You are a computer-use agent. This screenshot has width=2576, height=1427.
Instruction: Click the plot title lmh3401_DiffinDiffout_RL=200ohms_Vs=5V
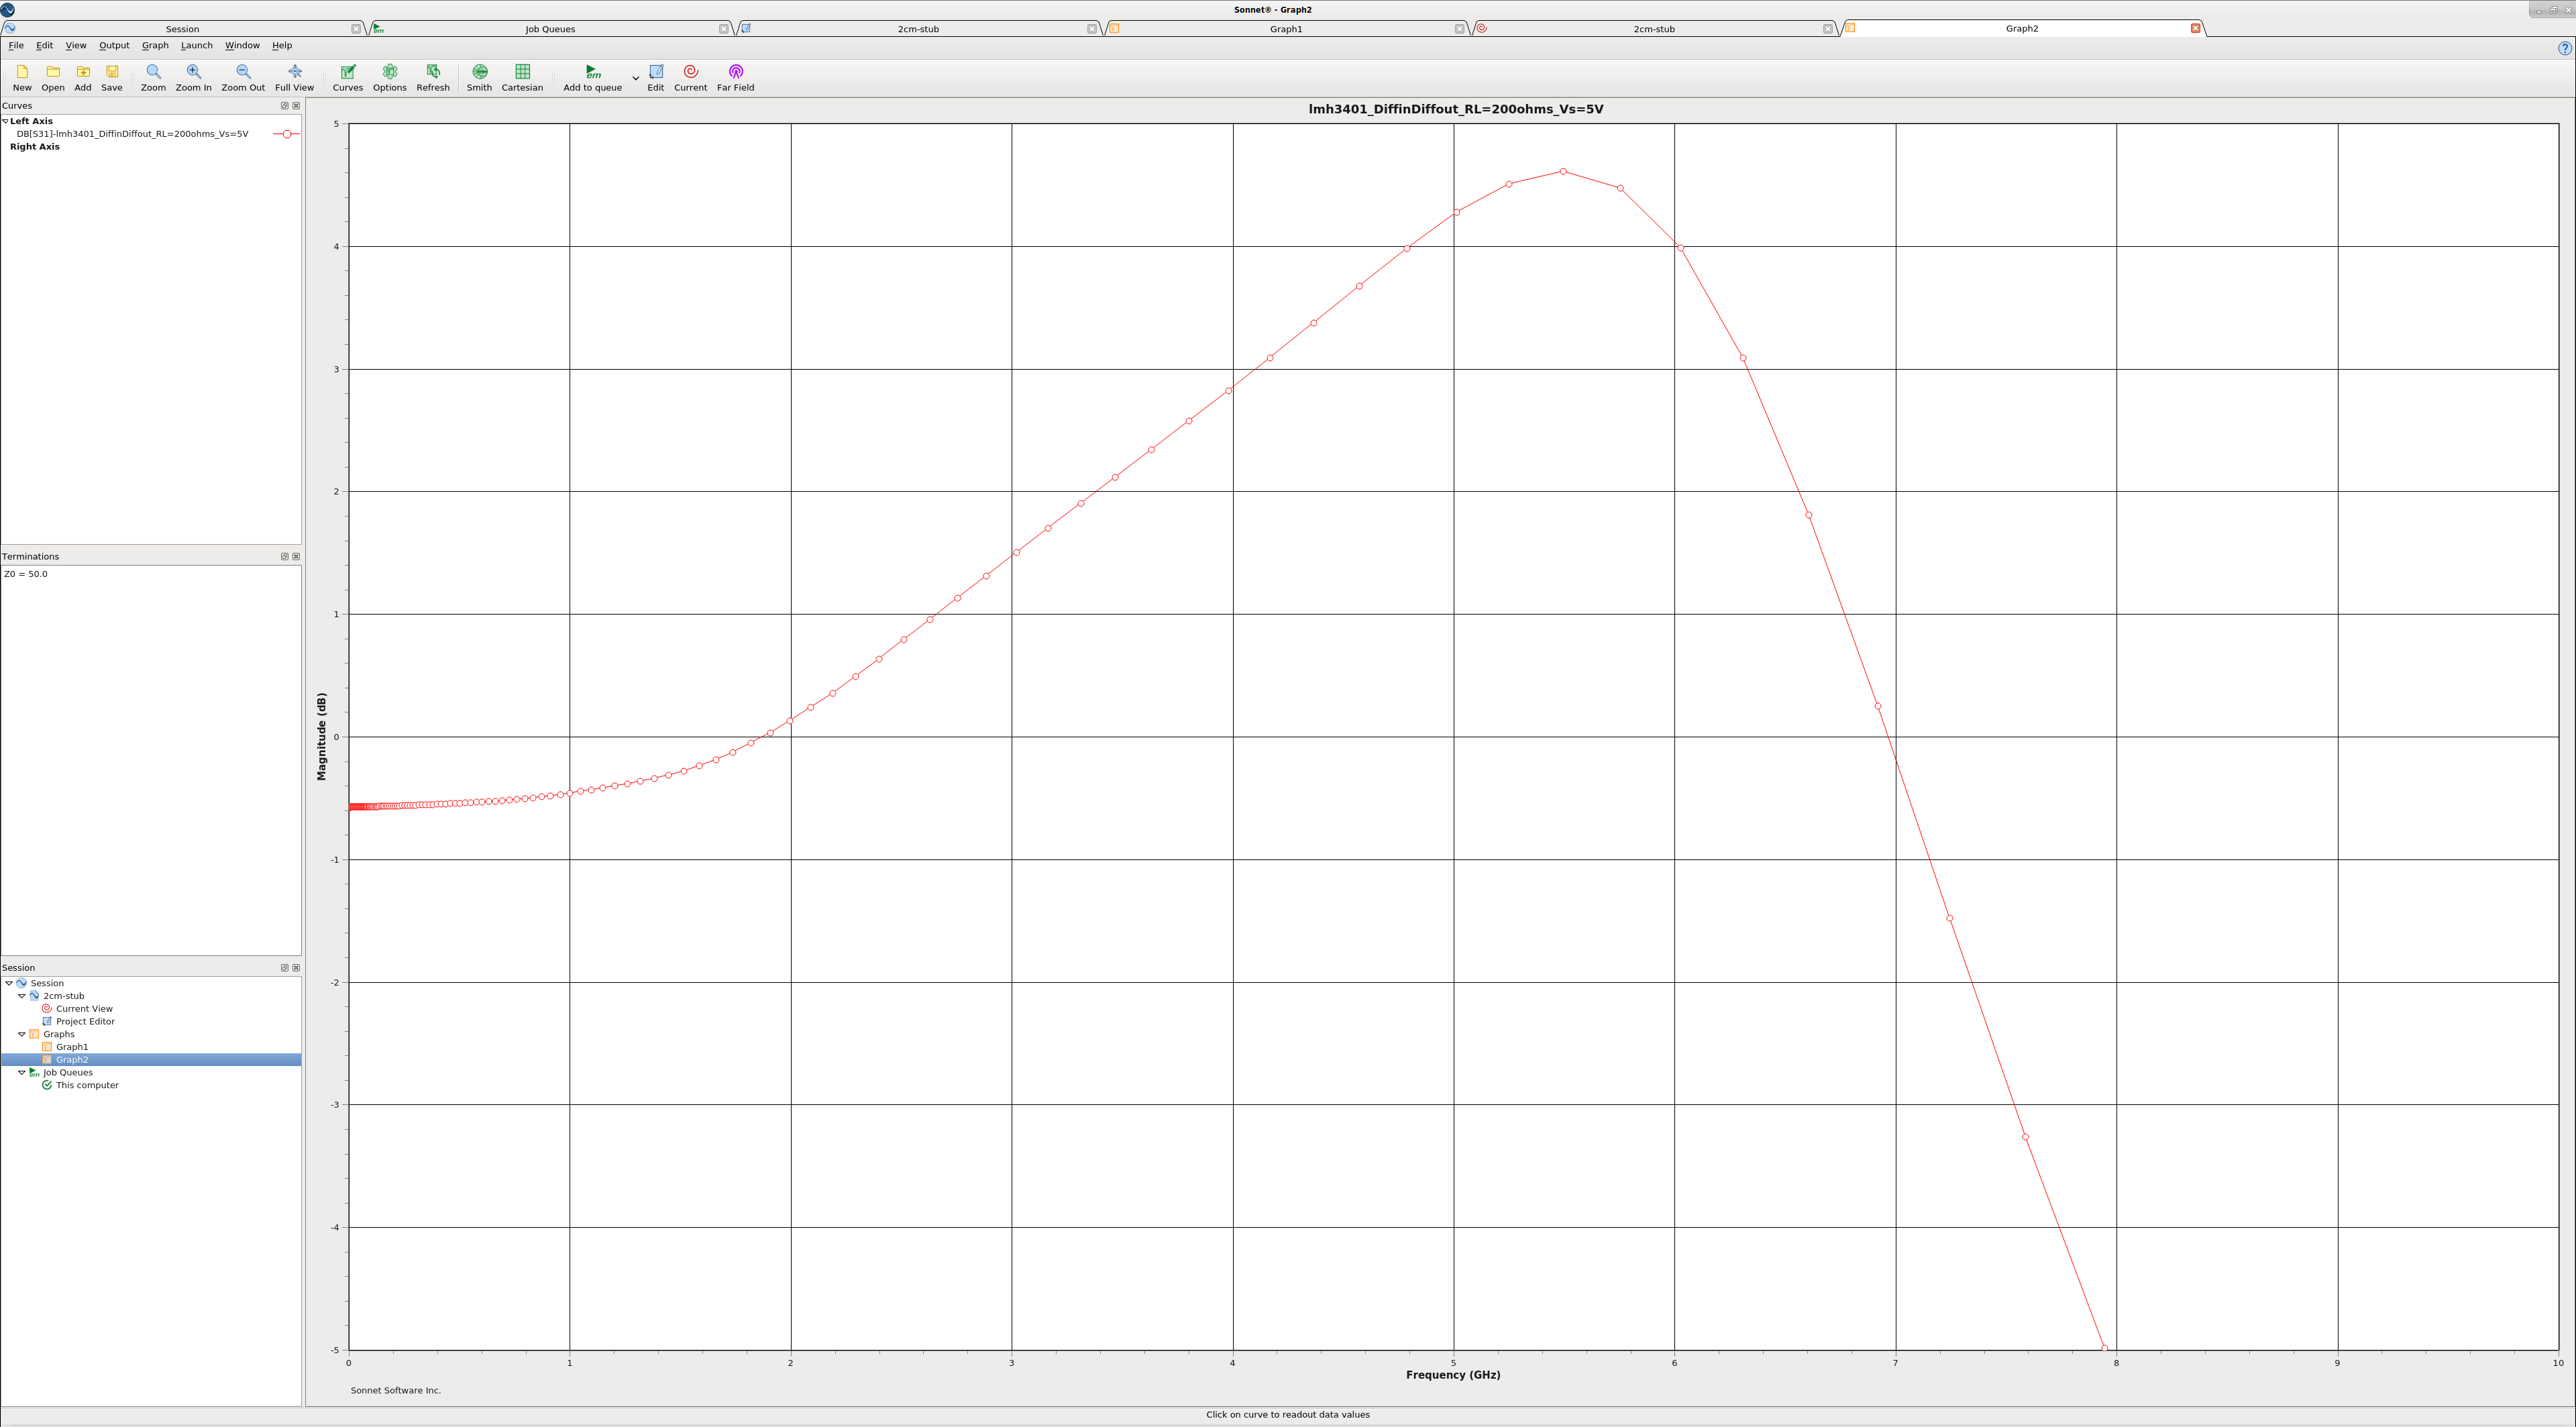point(1455,109)
